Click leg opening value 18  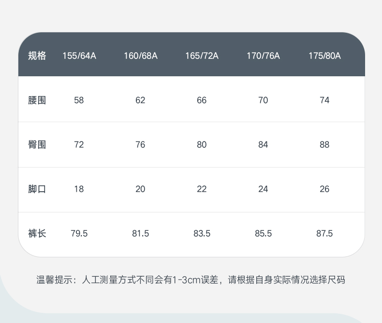point(79,189)
